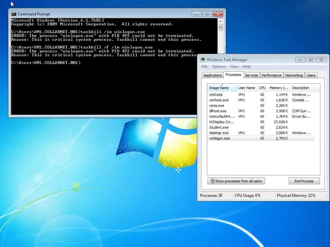This screenshot has height=247, width=330.
Task: Switch to the Processes tab
Action: coord(233,75)
